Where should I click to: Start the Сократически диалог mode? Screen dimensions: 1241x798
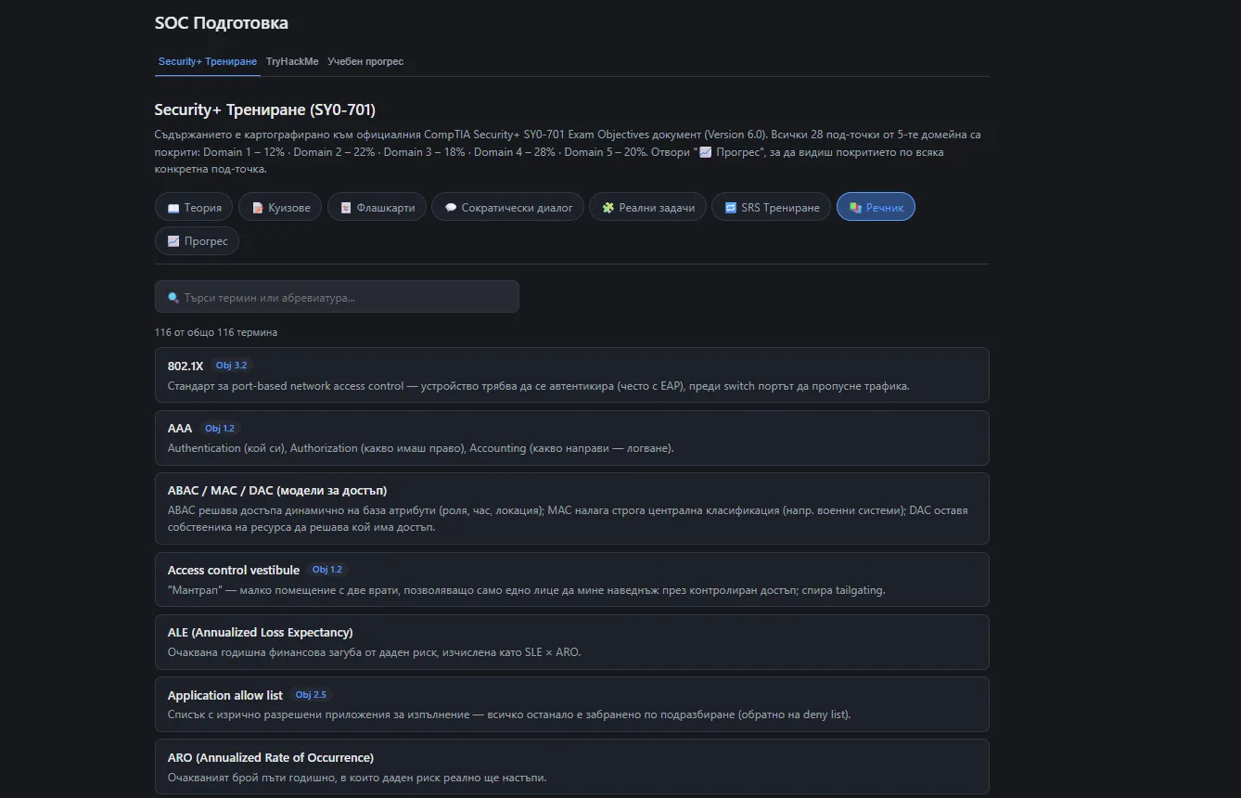click(507, 207)
